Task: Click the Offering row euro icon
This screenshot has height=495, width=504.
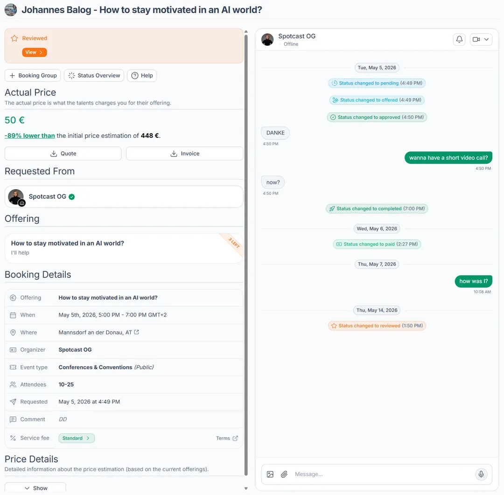Action: click(13, 298)
